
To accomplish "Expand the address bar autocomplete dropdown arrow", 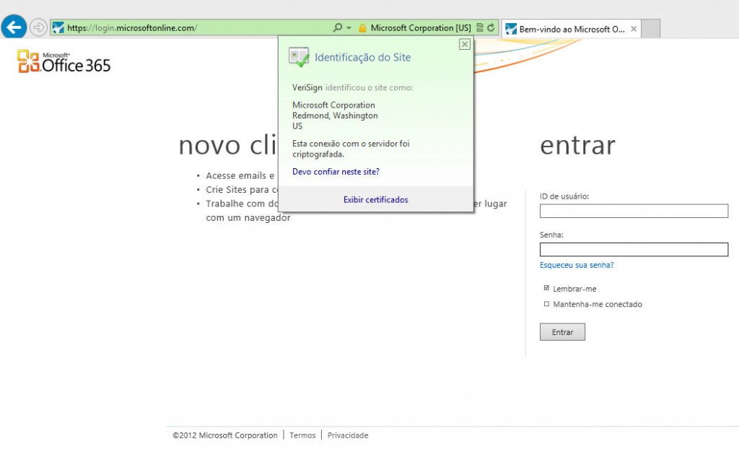I will coord(349,28).
